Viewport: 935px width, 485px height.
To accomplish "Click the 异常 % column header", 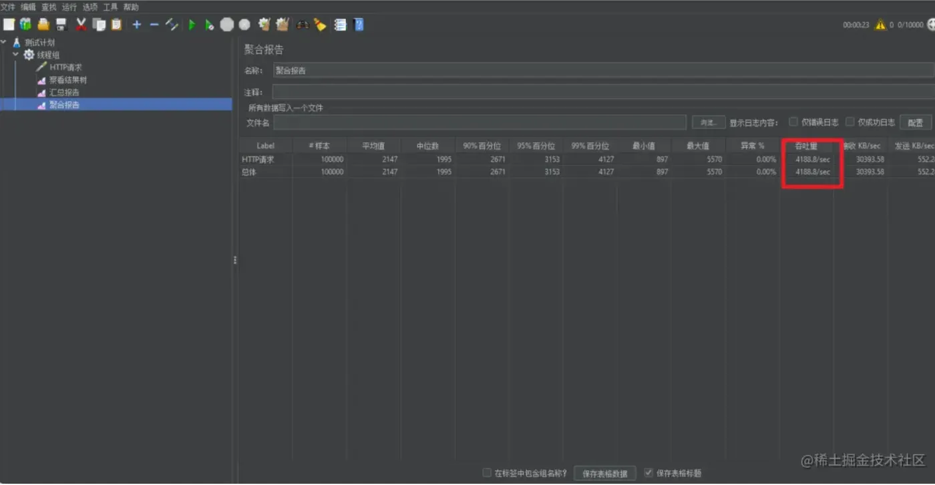I will tap(752, 146).
